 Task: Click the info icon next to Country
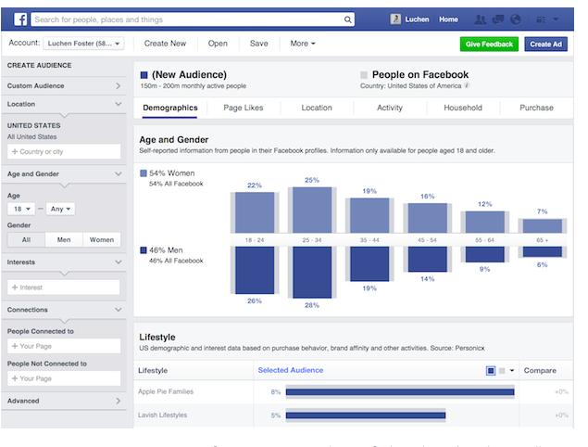coord(467,85)
